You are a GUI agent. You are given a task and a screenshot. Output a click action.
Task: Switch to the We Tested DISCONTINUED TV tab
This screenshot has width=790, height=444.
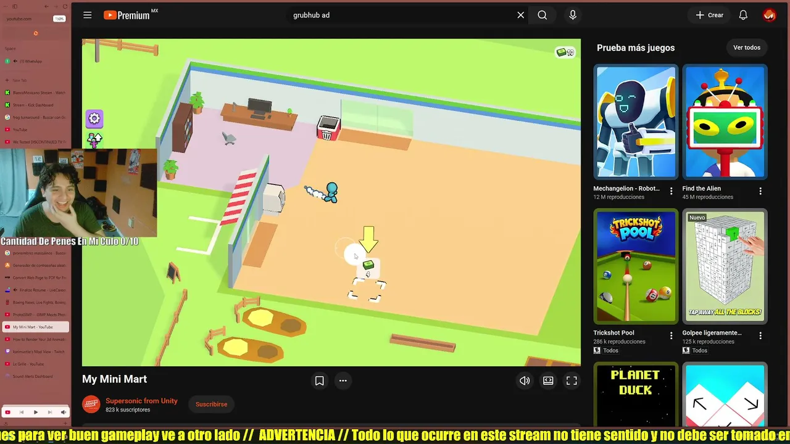tap(35, 142)
